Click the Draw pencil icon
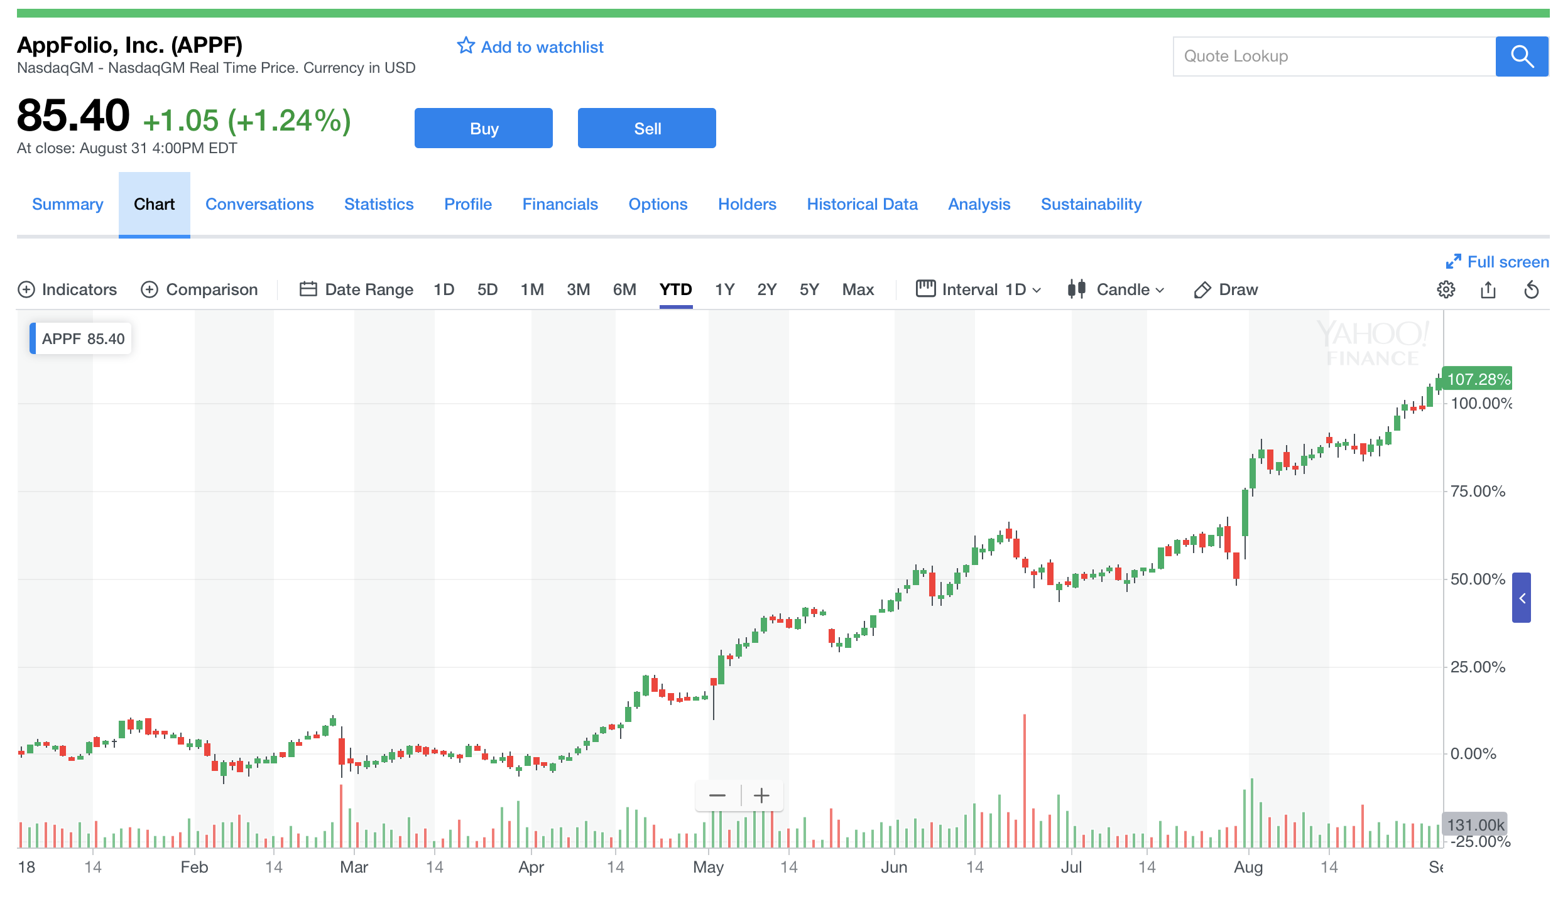Screen dimensions: 1558x899 coord(1202,290)
